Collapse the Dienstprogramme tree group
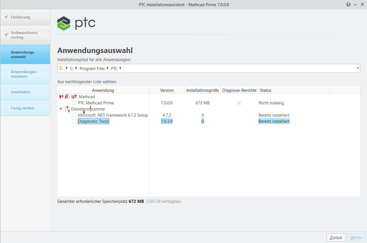Screen dimensions: 367x243 (x=61, y=109)
